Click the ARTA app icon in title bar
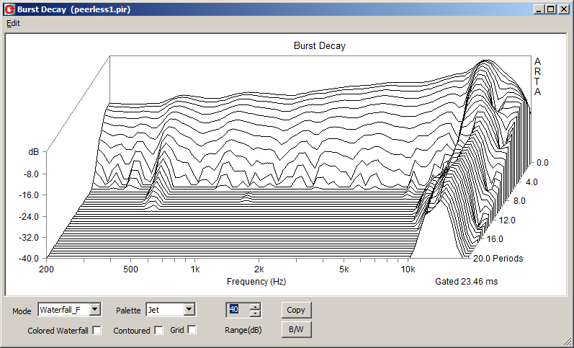The width and height of the screenshot is (574, 348). point(9,9)
